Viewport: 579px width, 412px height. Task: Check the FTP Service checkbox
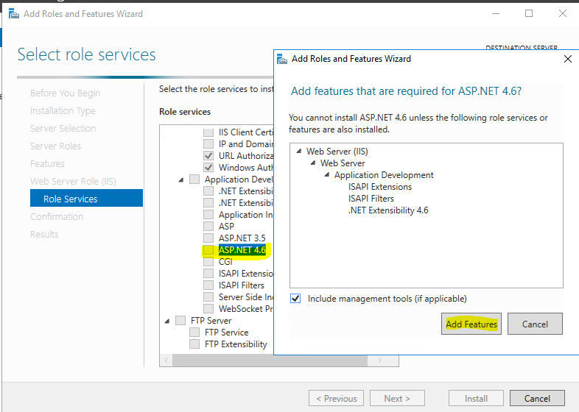pyautogui.click(x=195, y=333)
